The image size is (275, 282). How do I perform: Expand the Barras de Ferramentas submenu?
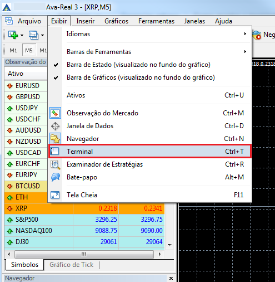[149, 52]
